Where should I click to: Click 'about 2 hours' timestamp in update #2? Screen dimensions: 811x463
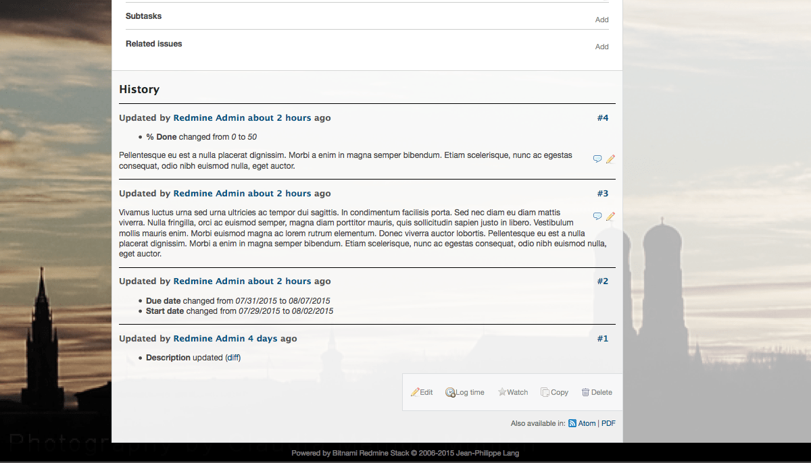(x=279, y=281)
